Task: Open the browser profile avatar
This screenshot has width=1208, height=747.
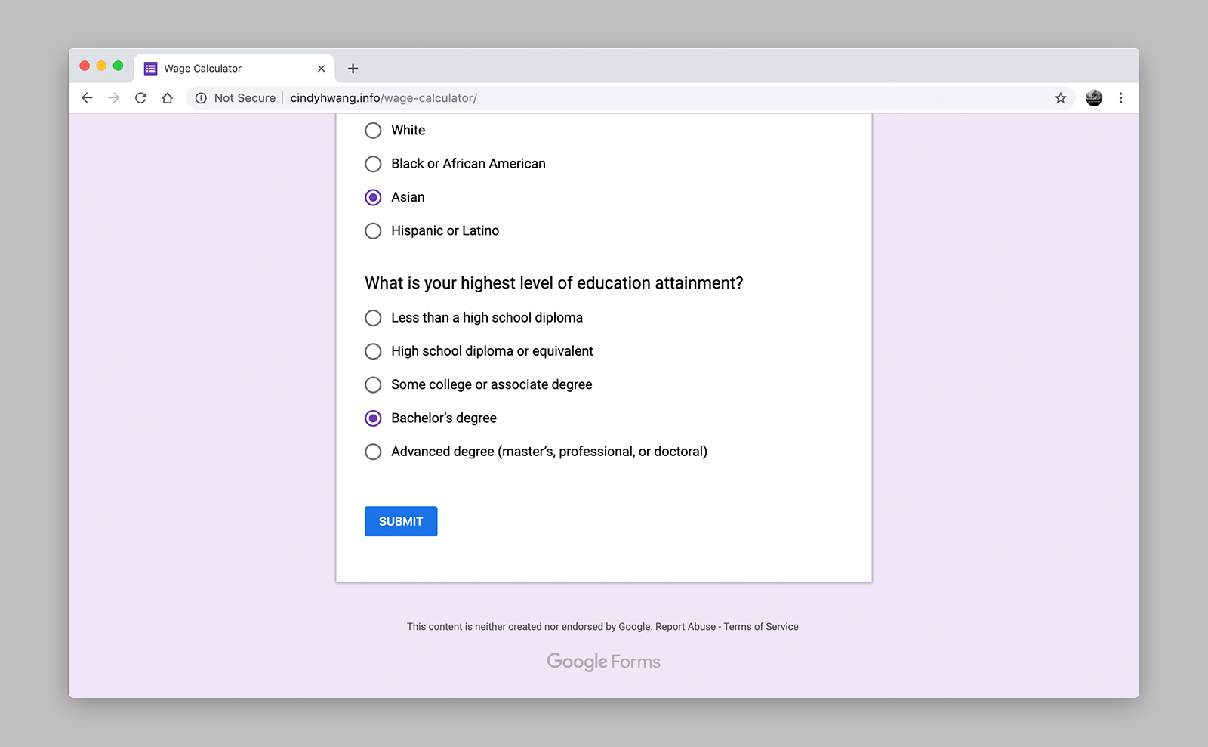Action: pyautogui.click(x=1093, y=97)
